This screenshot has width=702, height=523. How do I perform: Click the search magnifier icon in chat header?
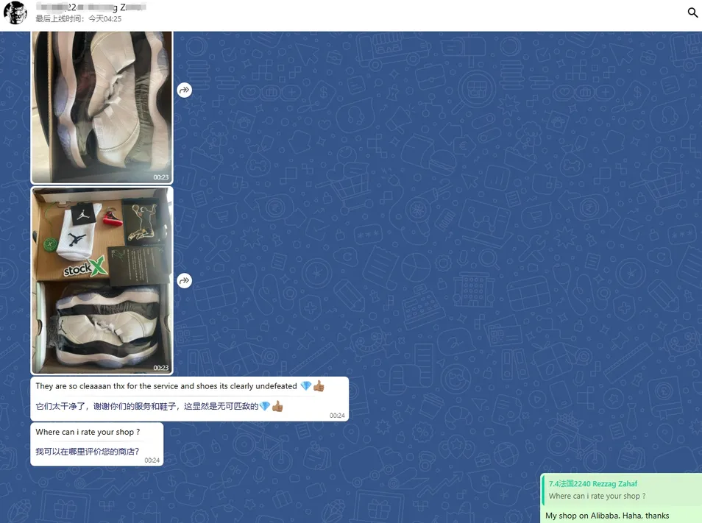click(x=692, y=13)
